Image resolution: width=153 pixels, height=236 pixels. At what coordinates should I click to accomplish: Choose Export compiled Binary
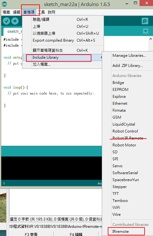pyautogui.click(x=63, y=40)
